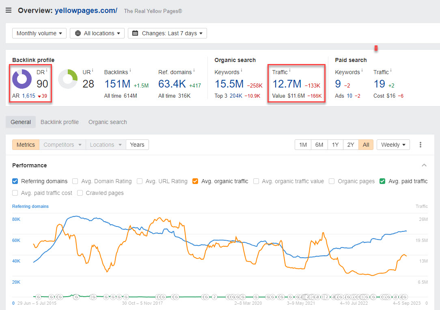
Task: Select the Years chart tab
Action: click(137, 145)
